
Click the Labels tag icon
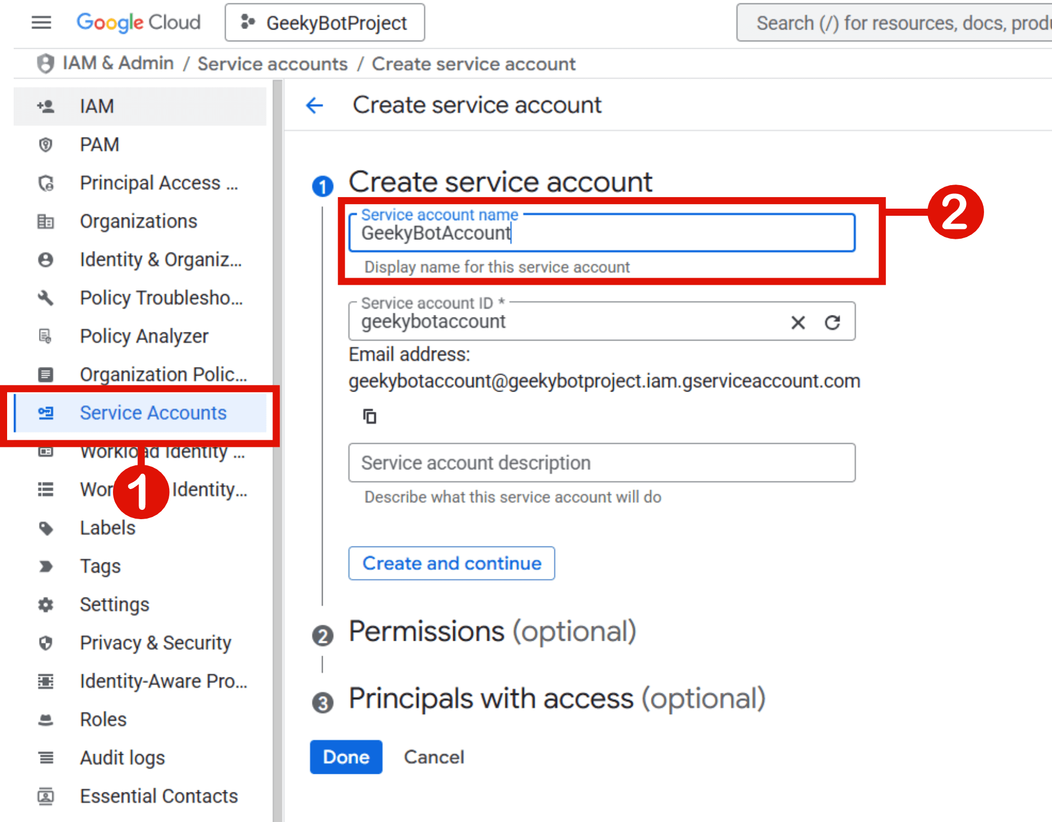pos(45,528)
